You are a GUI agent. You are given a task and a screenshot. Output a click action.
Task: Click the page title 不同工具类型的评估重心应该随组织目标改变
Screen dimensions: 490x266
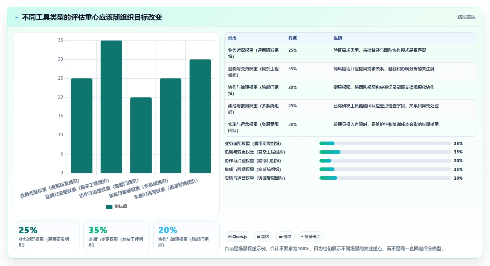coord(92,17)
